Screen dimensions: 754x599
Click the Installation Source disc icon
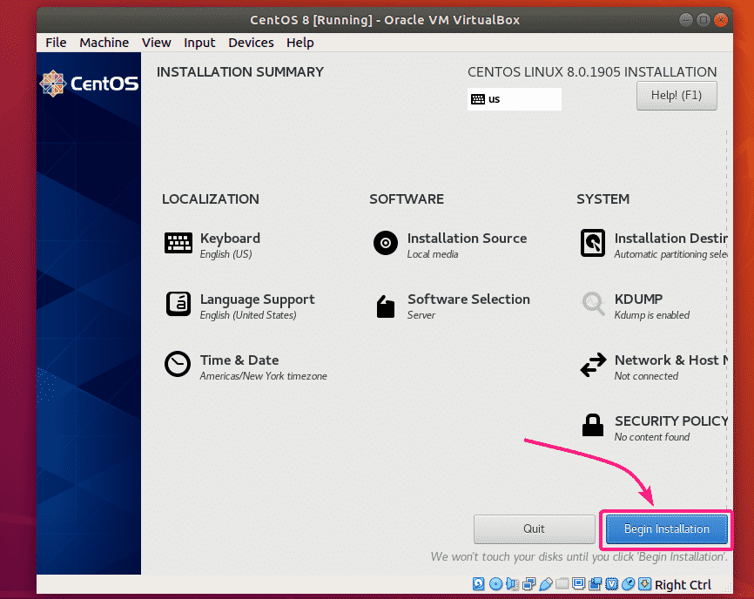(386, 244)
